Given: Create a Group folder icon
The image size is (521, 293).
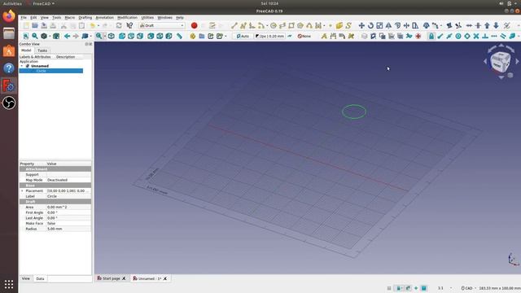Looking at the screenshot, I should pyautogui.click(x=202, y=36).
